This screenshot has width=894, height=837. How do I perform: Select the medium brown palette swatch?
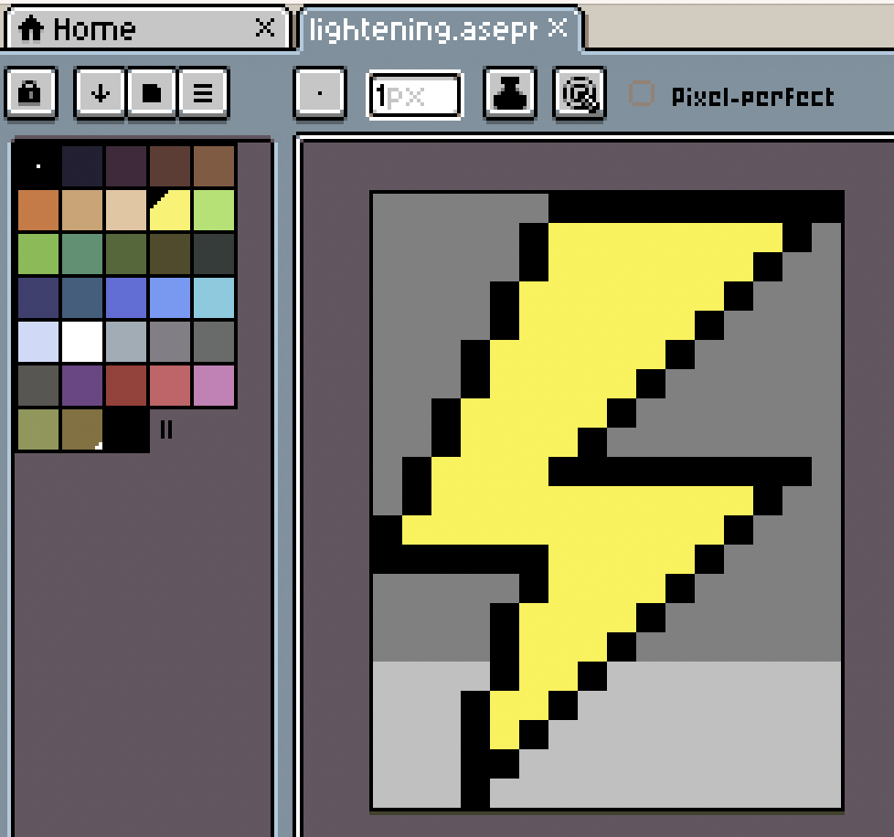pos(214,165)
